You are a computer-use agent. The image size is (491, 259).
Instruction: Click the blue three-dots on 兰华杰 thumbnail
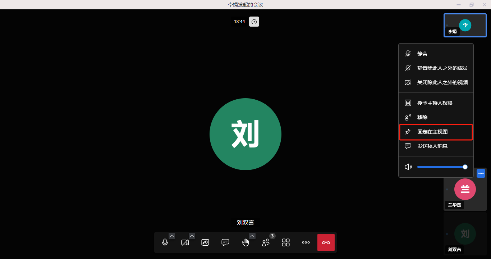coord(481,173)
